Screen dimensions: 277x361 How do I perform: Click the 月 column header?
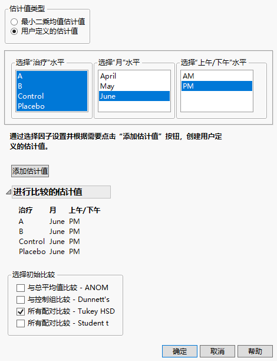point(53,210)
